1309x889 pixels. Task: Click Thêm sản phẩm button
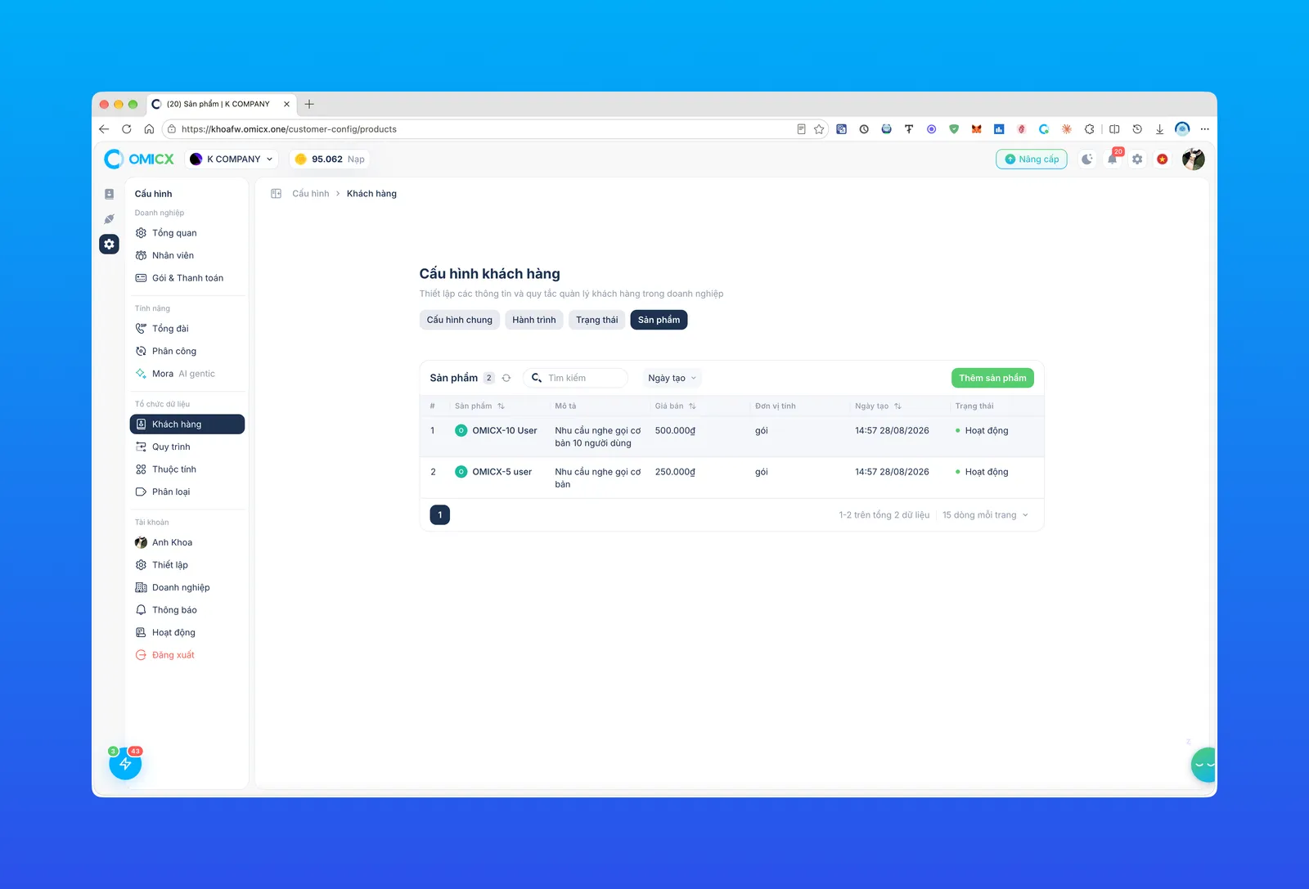click(x=992, y=378)
